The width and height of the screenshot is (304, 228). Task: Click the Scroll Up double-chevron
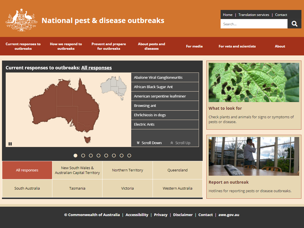[x=172, y=143]
